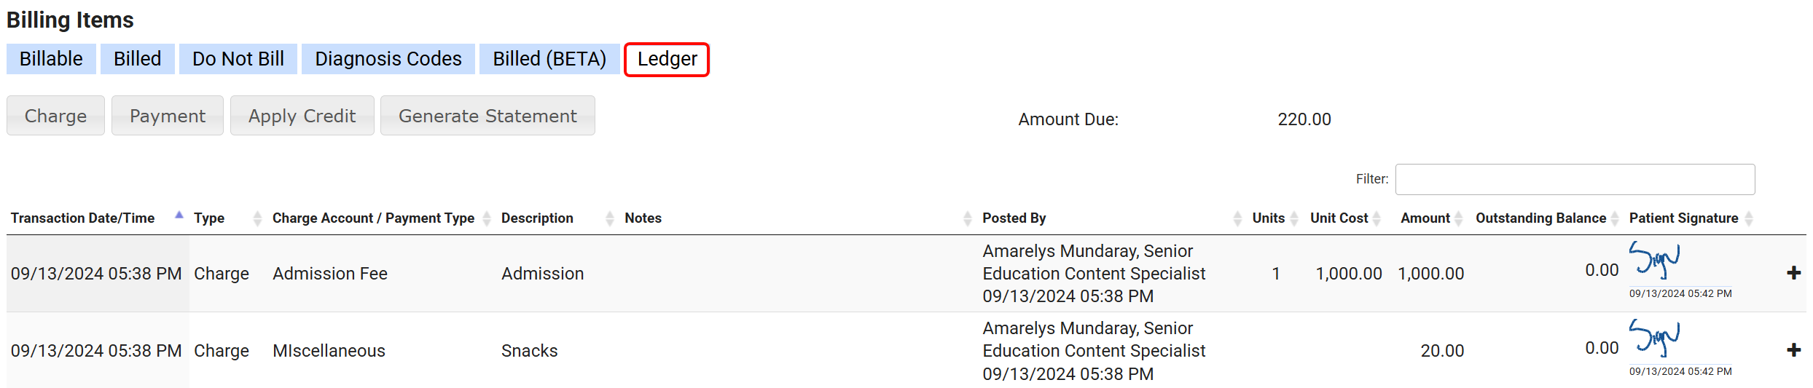Sort the Outstanding Balance column
Image resolution: width=1813 pixels, height=388 pixels.
point(1614,218)
